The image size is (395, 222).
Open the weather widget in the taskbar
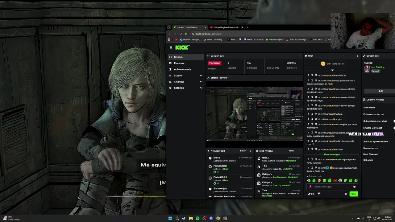(11, 218)
